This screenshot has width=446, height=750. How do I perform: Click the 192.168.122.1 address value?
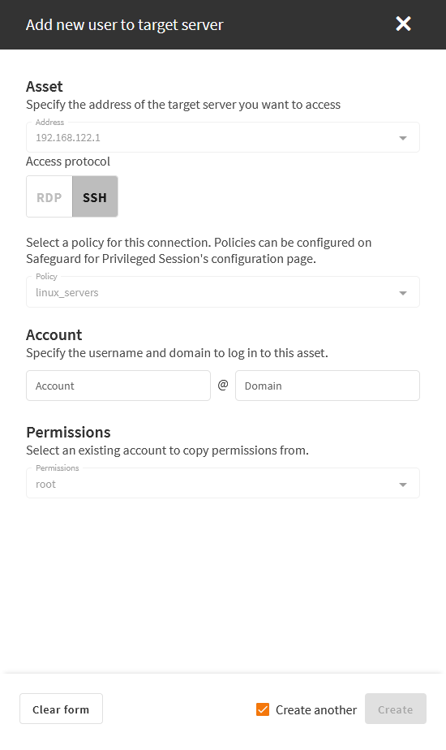click(x=68, y=138)
